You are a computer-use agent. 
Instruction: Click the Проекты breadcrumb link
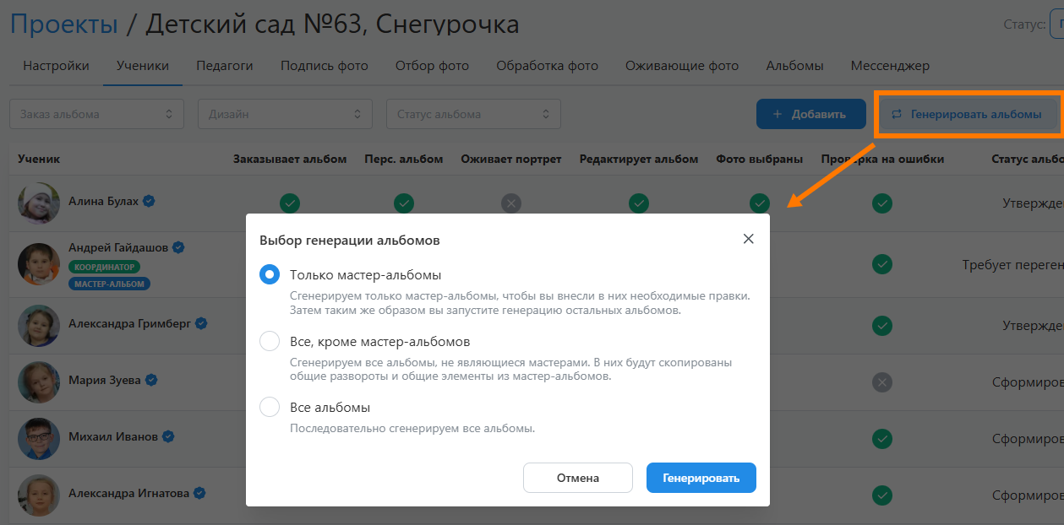(63, 24)
